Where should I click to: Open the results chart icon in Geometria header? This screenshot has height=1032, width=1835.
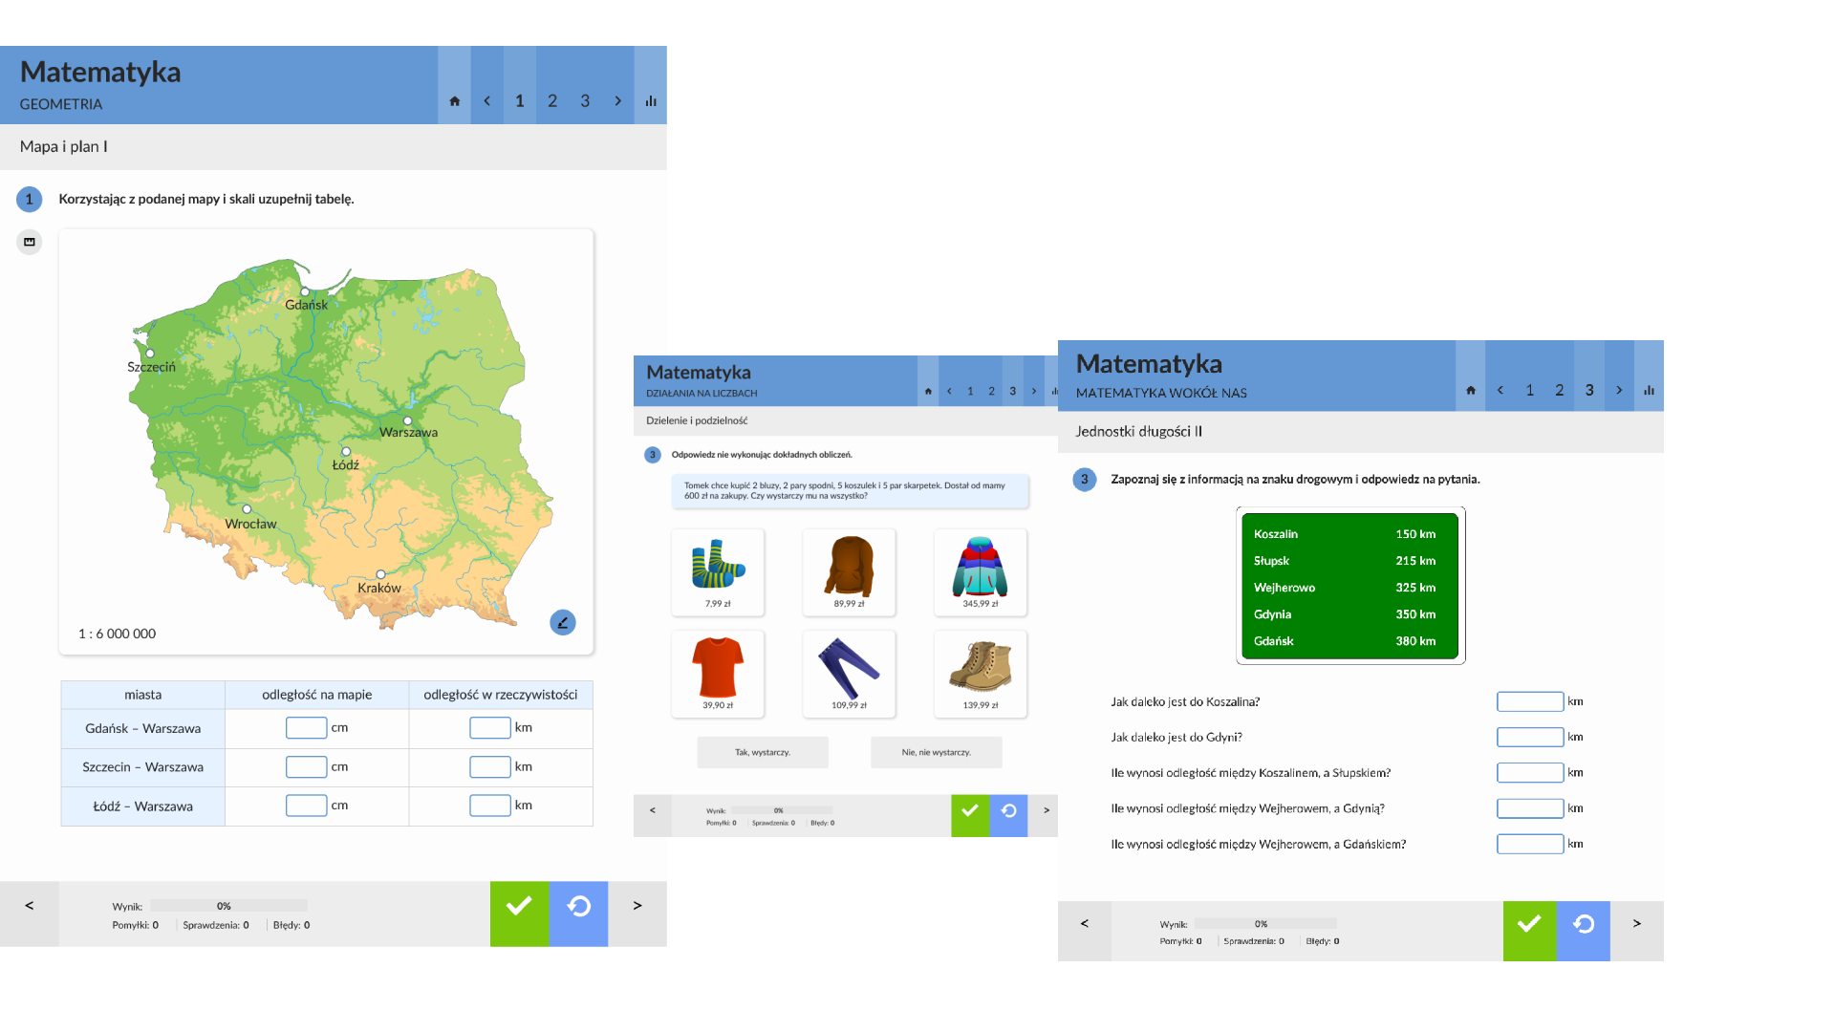tap(651, 99)
